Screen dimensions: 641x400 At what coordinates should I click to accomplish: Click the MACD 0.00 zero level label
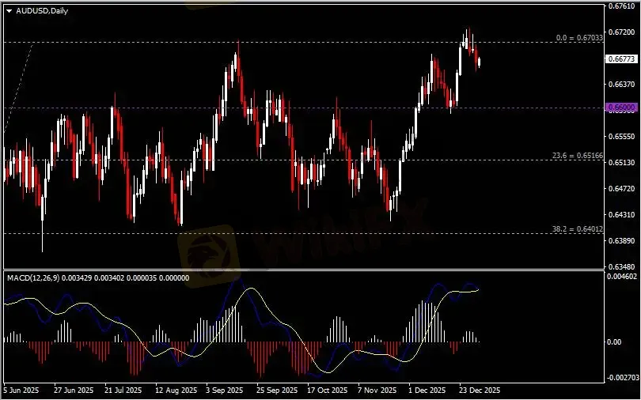(613, 342)
